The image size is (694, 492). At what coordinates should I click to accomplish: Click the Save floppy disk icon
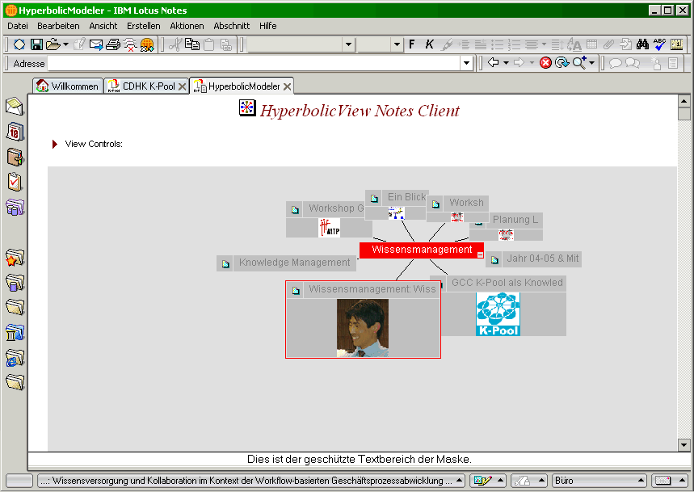click(36, 44)
